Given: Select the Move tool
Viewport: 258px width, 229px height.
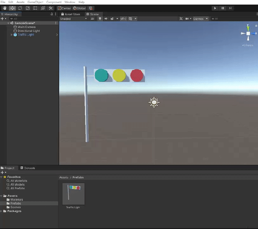Looking at the screenshot, I should coord(12,8).
